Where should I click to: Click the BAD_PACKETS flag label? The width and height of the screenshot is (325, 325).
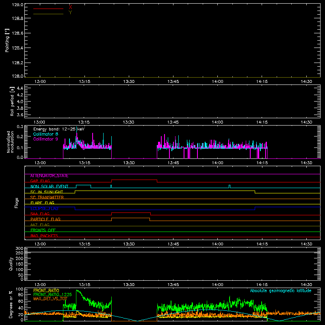pyautogui.click(x=44, y=236)
